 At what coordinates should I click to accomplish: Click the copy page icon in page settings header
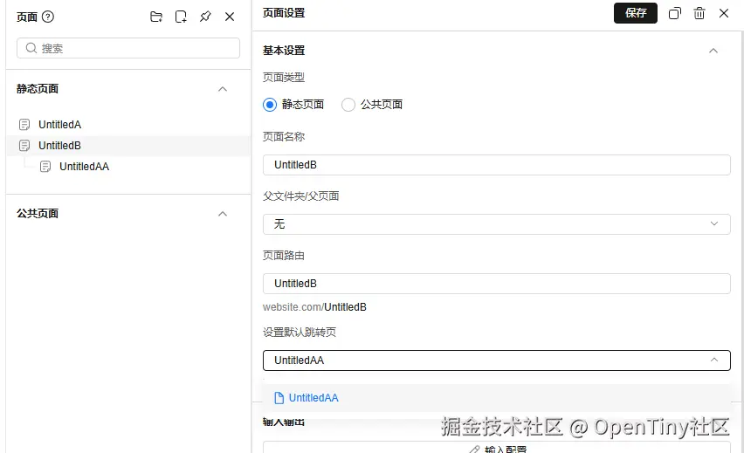pos(675,13)
